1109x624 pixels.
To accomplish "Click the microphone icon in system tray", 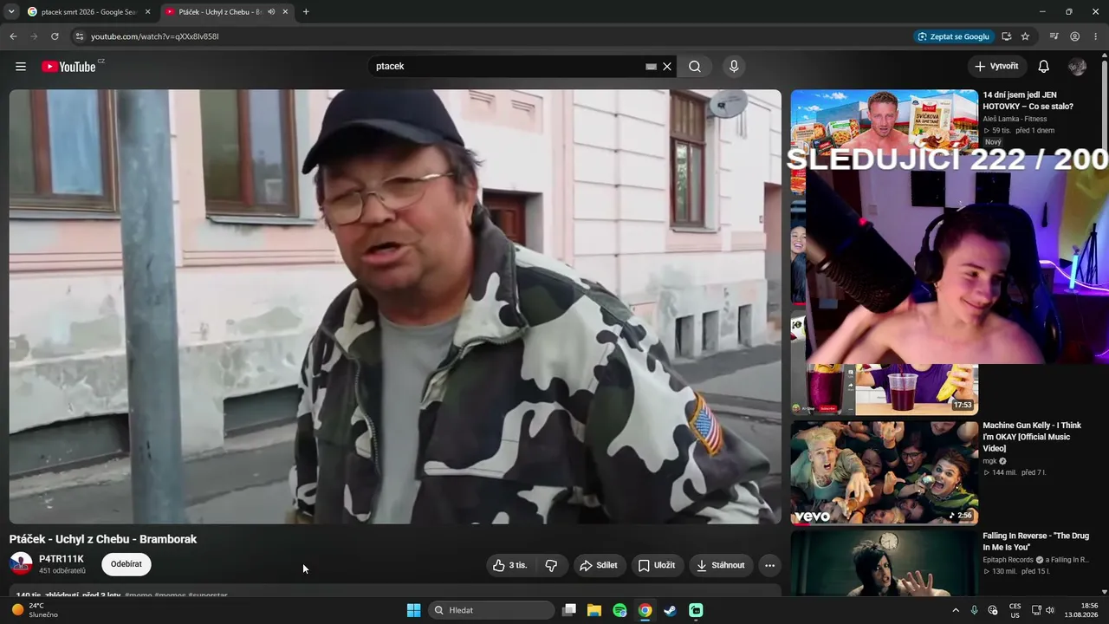I will (975, 610).
